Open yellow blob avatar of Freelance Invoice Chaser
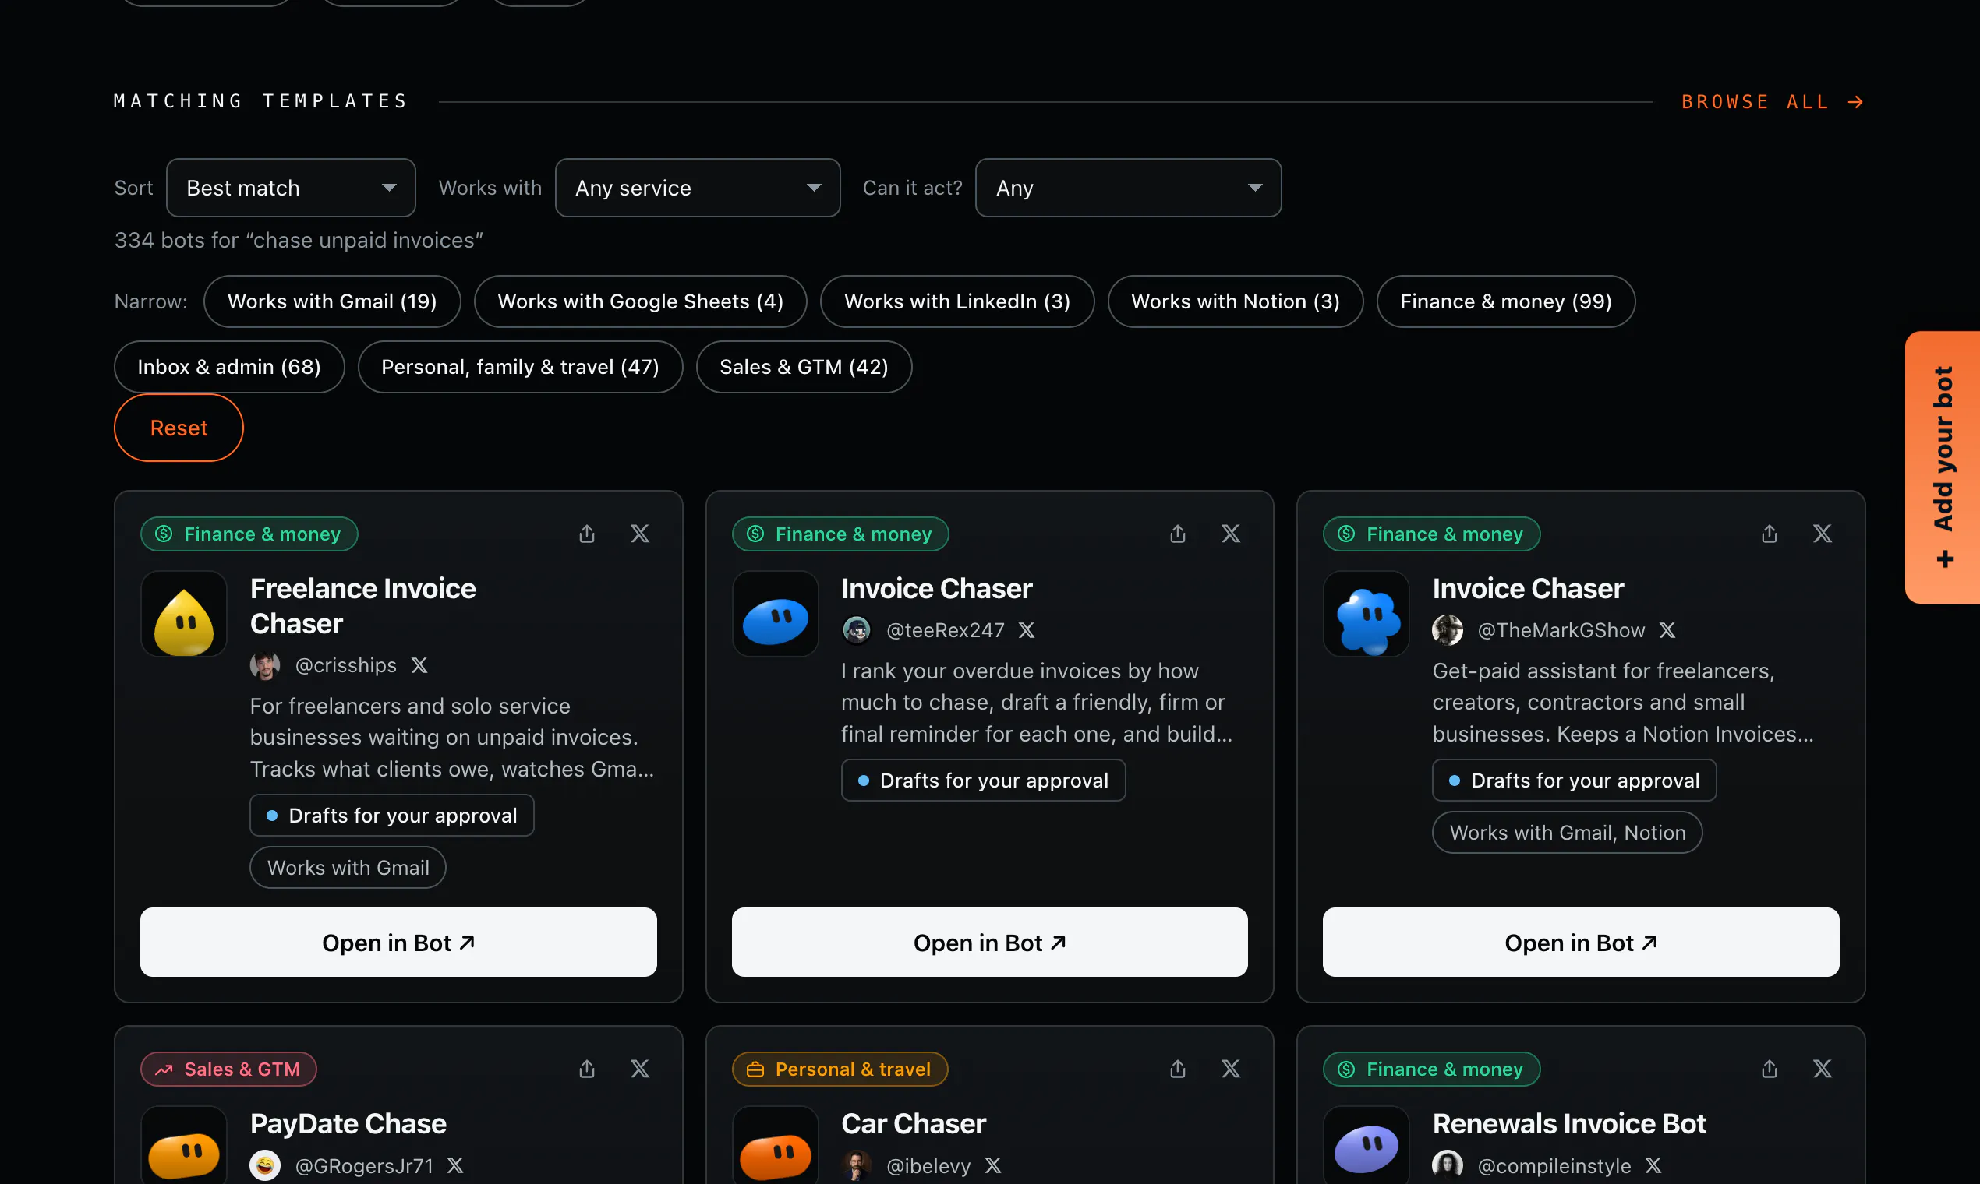1980x1184 pixels. pos(184,615)
